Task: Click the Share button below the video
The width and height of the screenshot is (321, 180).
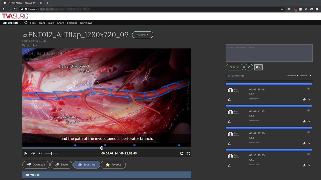Action: (x=61, y=164)
